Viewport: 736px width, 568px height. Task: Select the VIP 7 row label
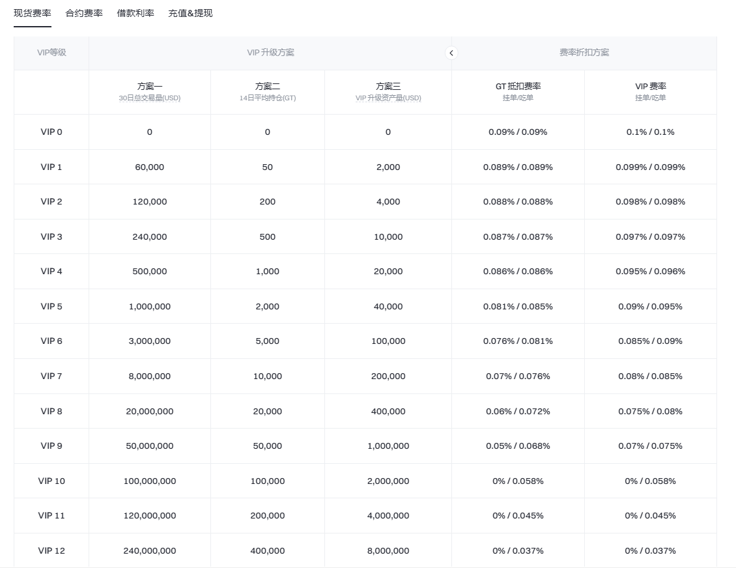(x=51, y=376)
